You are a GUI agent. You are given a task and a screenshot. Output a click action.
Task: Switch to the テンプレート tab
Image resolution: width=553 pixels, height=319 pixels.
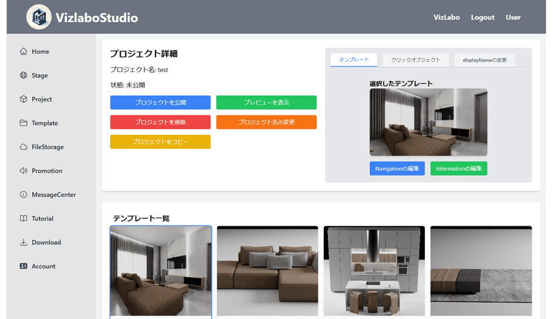[354, 59]
